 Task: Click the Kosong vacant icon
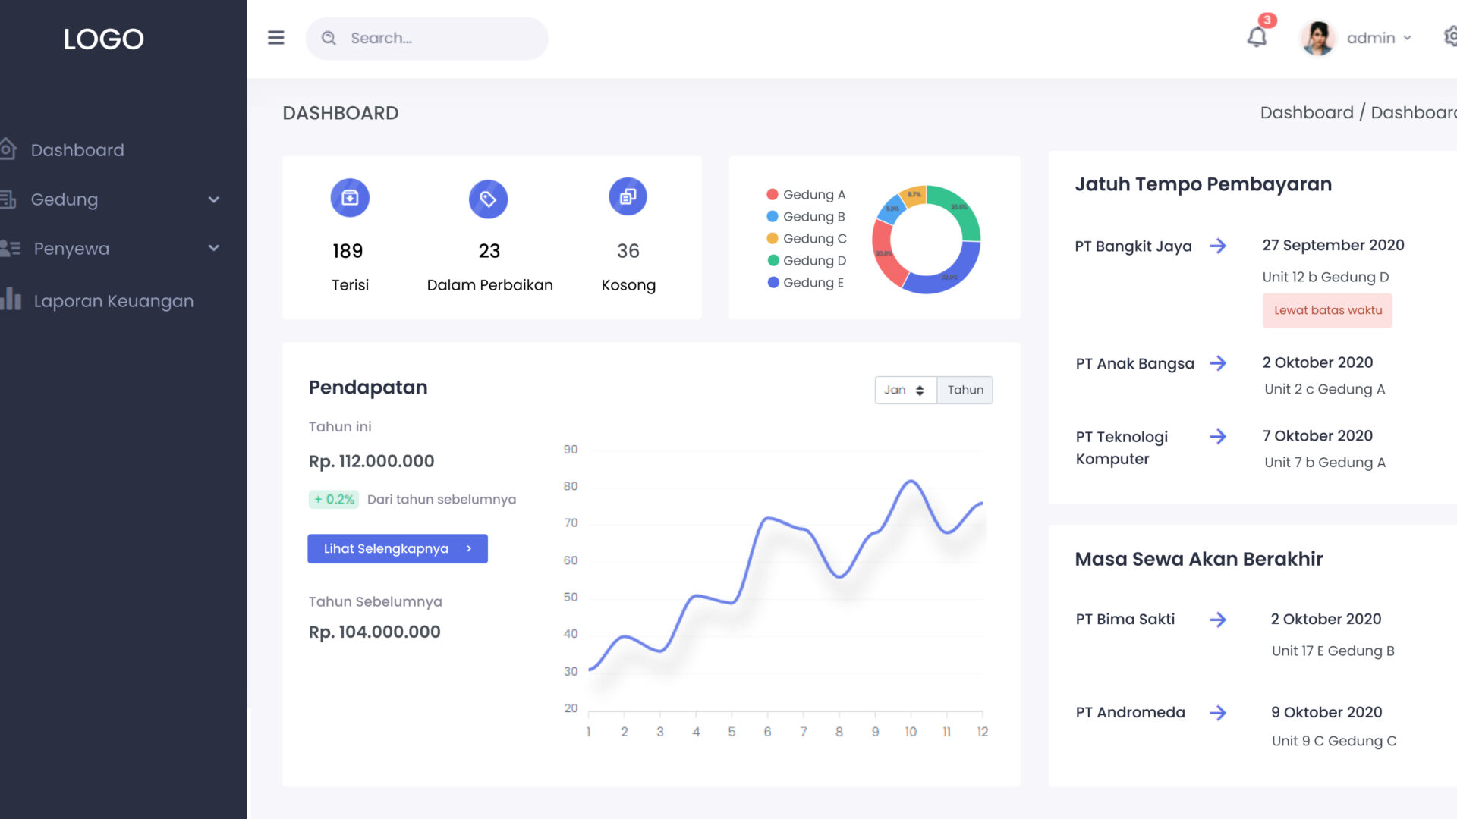click(x=628, y=196)
